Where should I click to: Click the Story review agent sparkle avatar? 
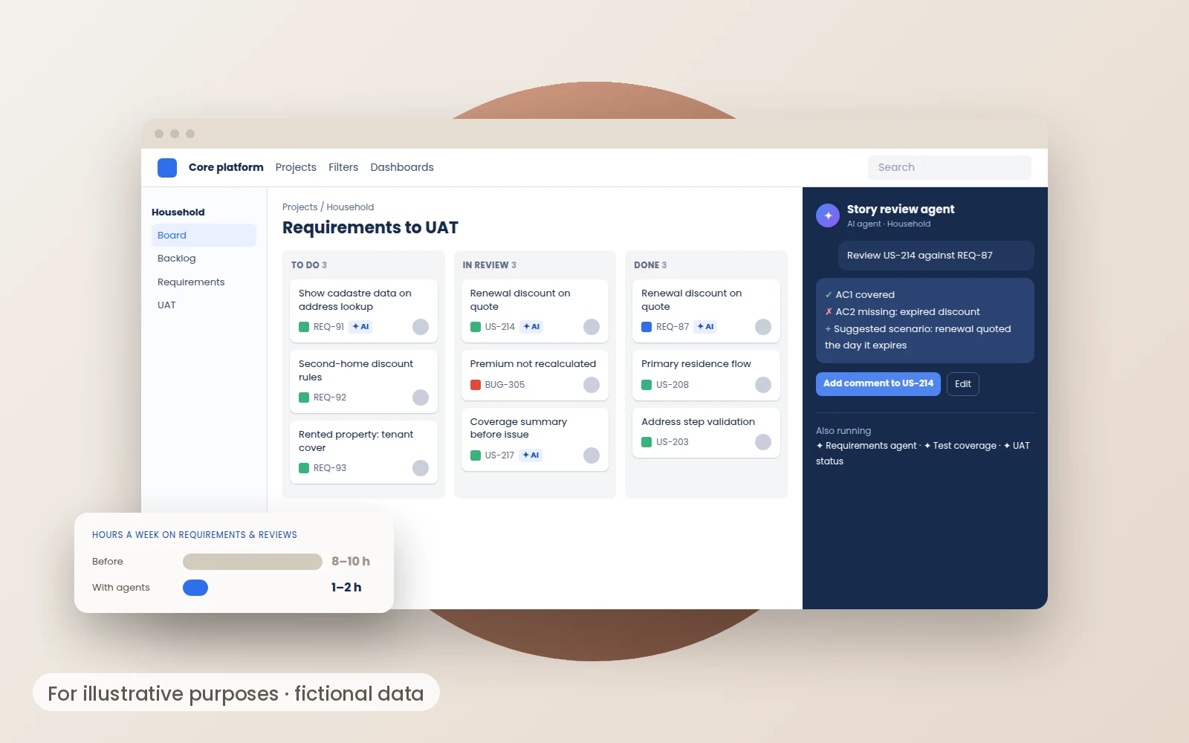tap(828, 215)
